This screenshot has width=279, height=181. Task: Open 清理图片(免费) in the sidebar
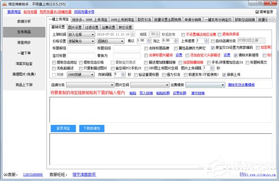pos(24,74)
